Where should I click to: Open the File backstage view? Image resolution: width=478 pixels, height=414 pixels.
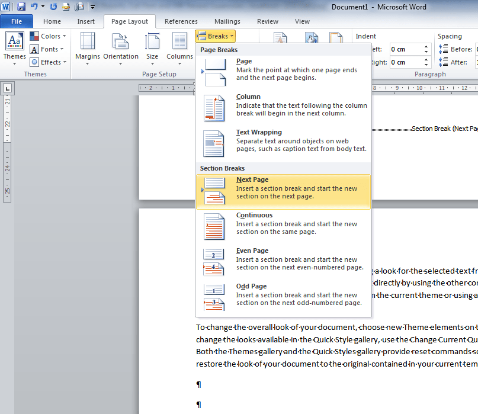pyautogui.click(x=17, y=21)
